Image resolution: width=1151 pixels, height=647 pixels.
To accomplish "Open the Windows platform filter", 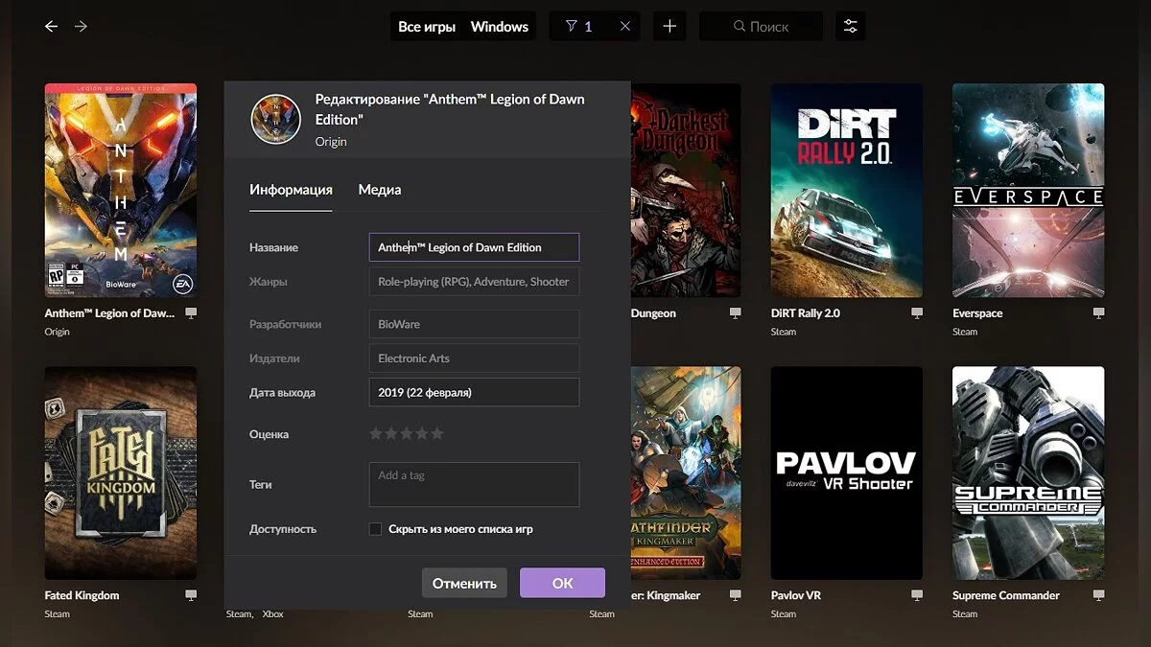I will pos(499,27).
